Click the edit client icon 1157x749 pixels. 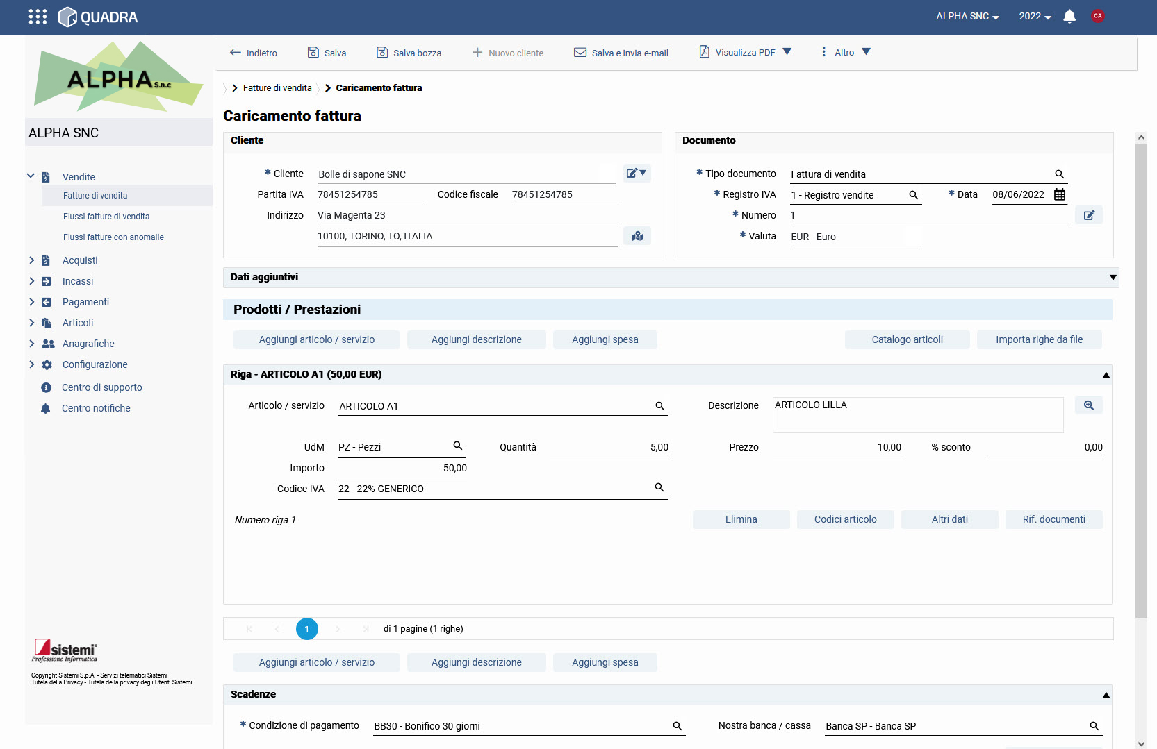(x=637, y=173)
